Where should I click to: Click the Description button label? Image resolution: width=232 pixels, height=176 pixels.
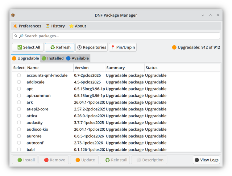pos(153,160)
